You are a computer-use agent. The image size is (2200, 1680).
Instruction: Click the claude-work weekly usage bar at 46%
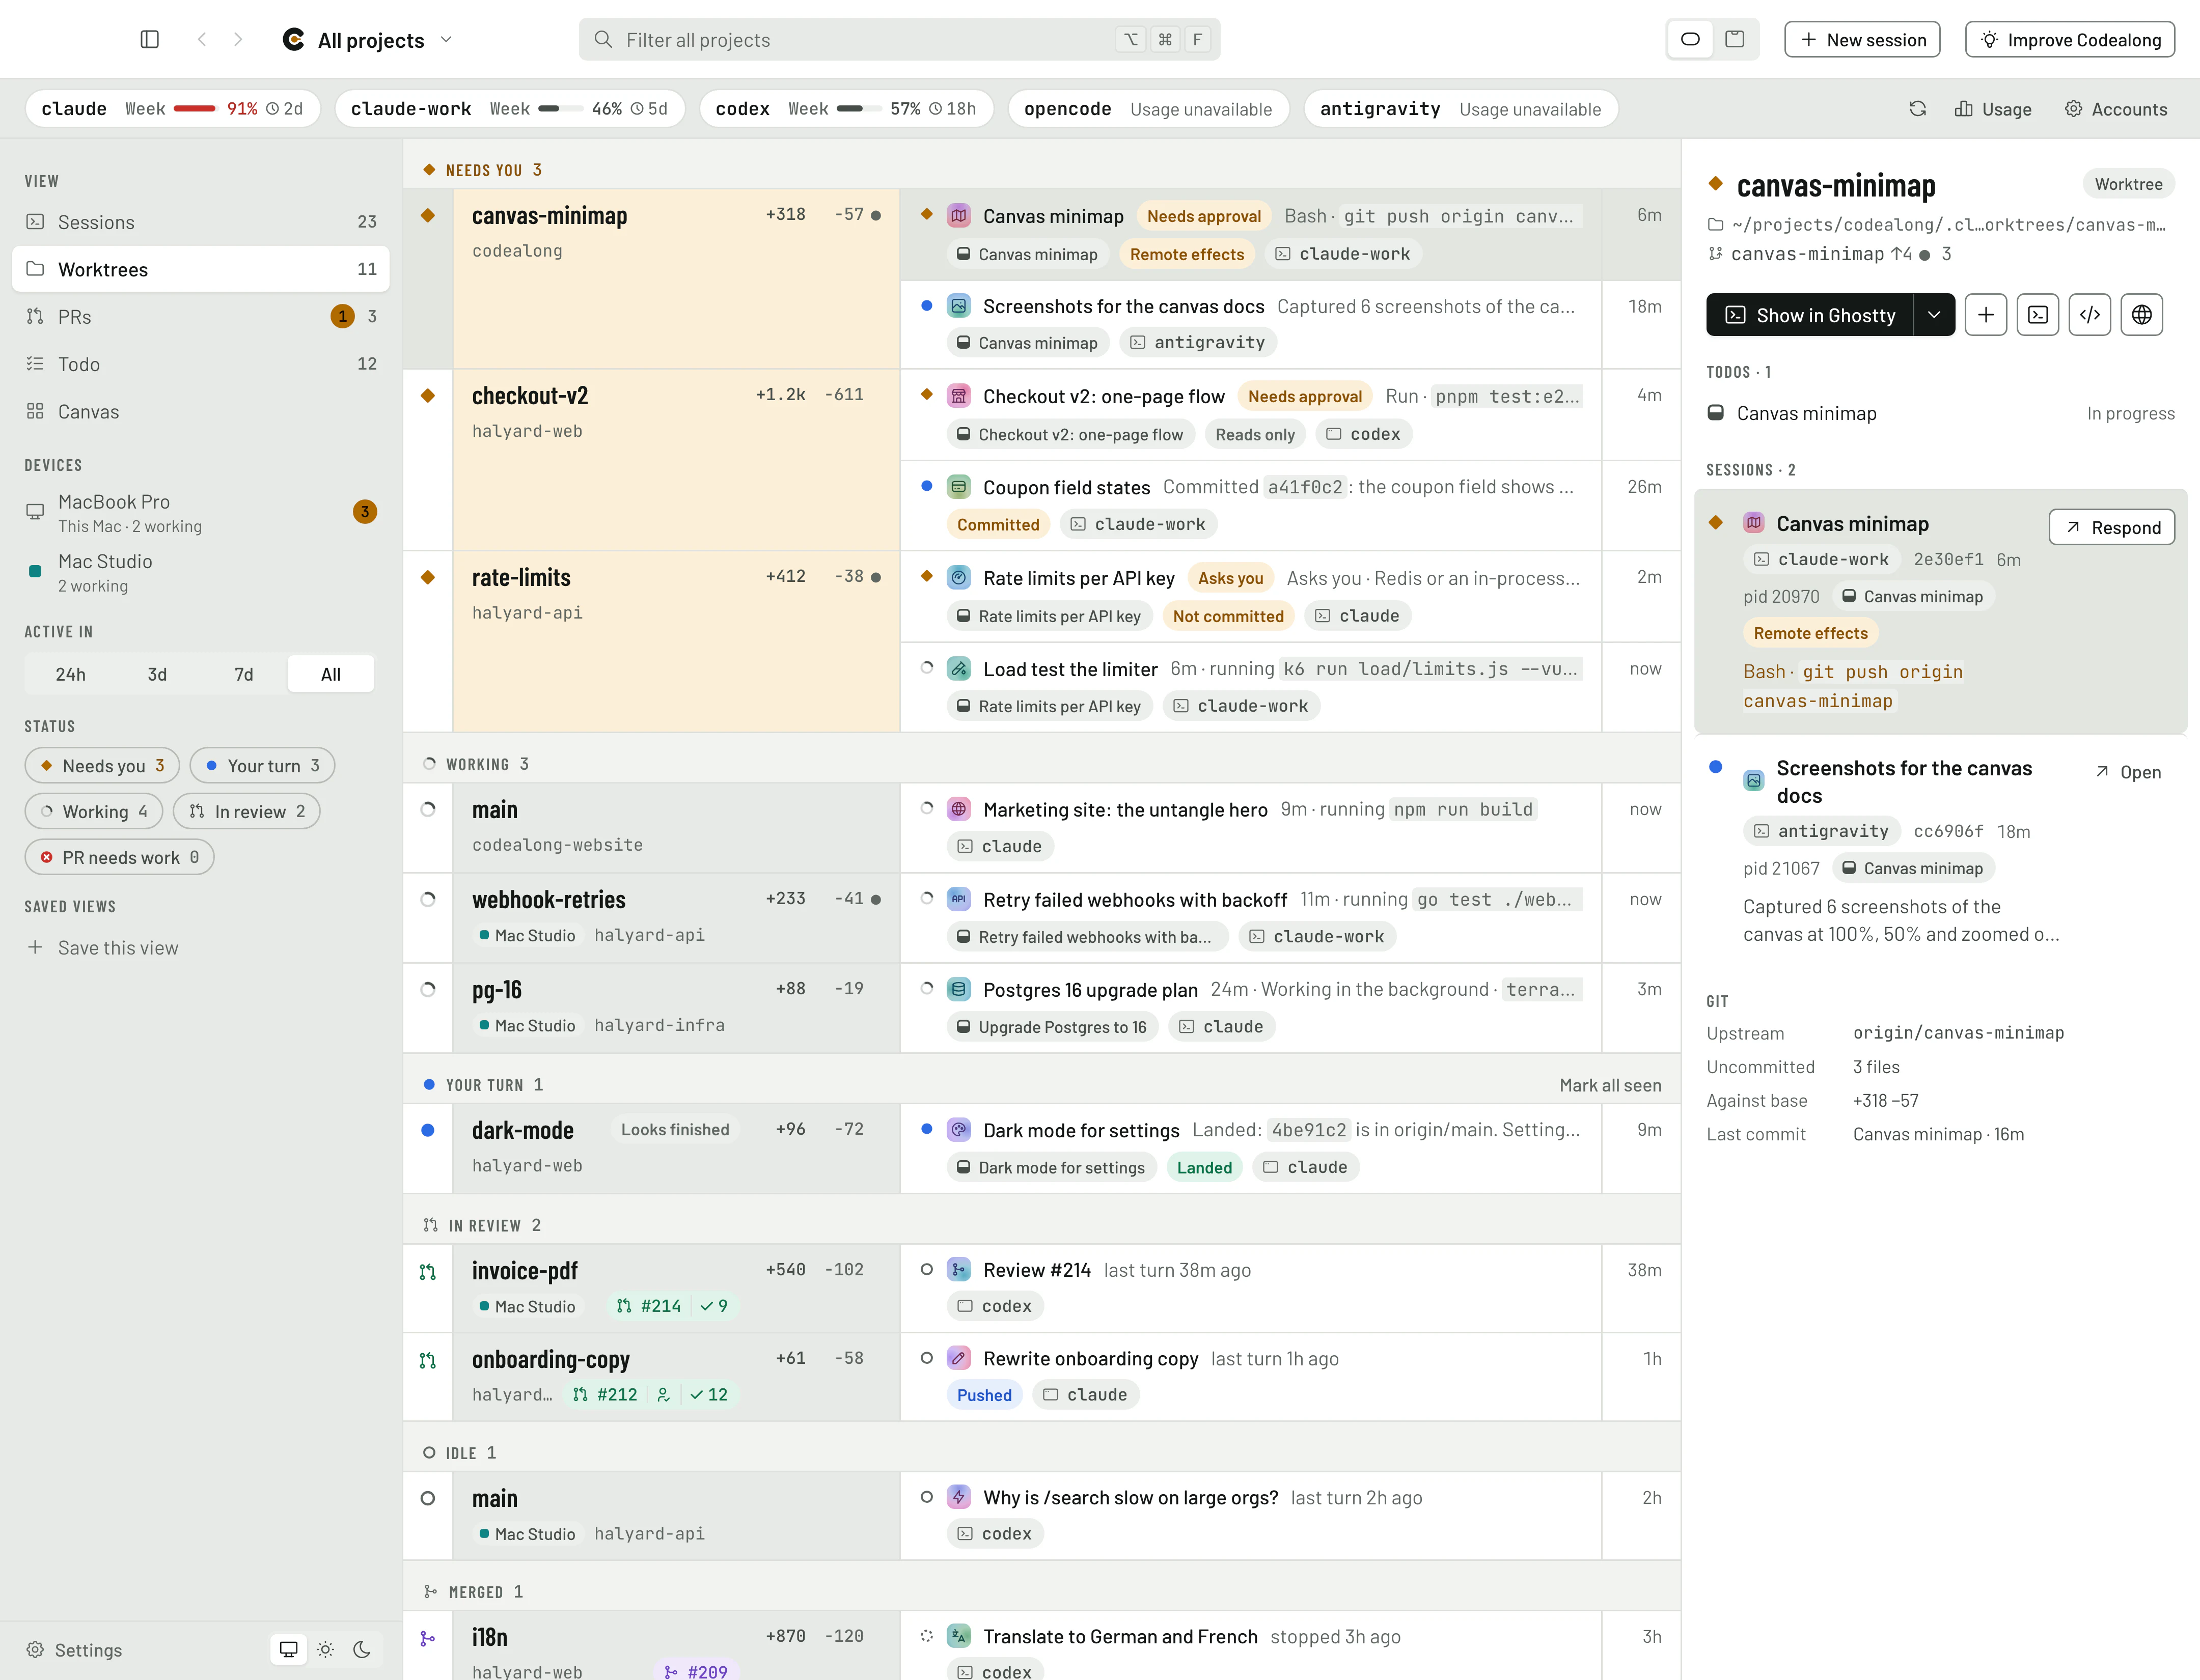pos(560,108)
